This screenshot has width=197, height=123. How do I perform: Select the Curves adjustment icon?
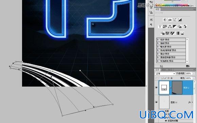point(175,20)
